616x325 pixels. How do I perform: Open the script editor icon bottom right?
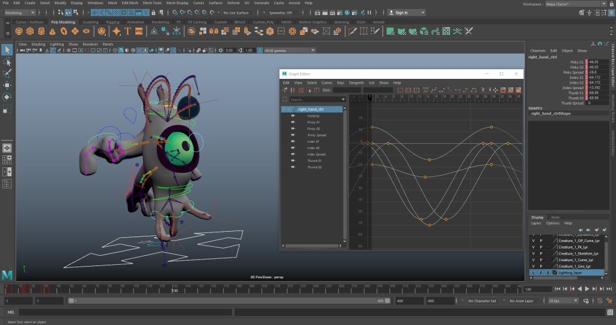pos(609,312)
